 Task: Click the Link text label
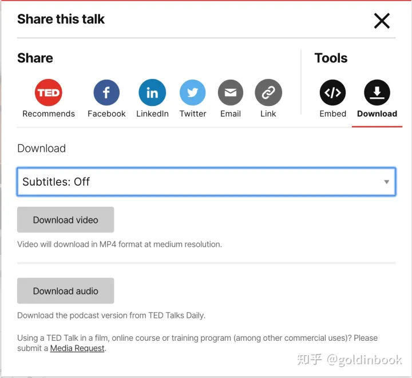pos(268,113)
